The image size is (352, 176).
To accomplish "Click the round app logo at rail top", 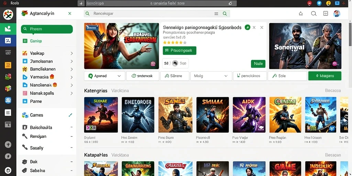I will tap(8, 15).
